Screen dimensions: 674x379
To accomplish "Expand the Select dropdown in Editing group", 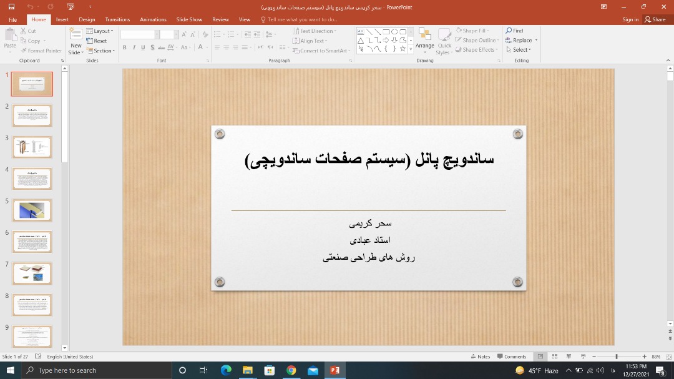I will [519, 50].
